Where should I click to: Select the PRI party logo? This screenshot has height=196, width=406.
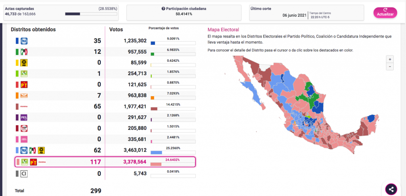(x=24, y=52)
